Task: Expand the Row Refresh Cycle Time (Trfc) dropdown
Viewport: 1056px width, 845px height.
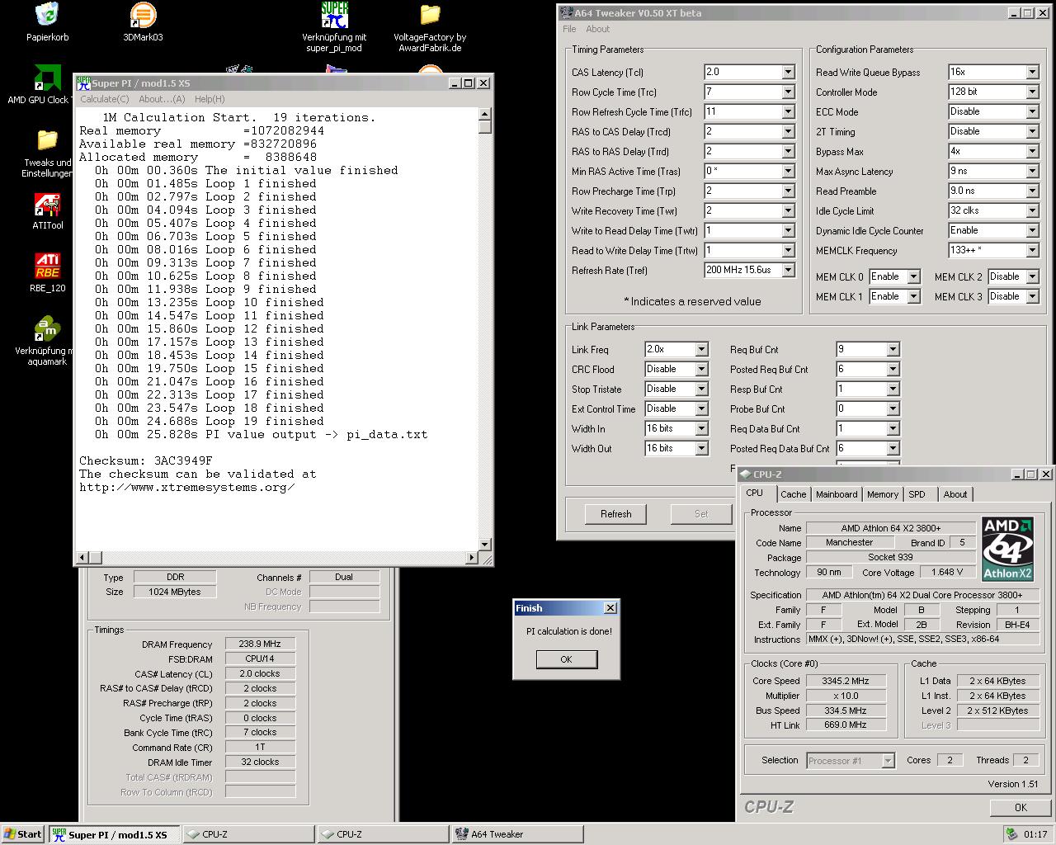Action: click(x=788, y=112)
